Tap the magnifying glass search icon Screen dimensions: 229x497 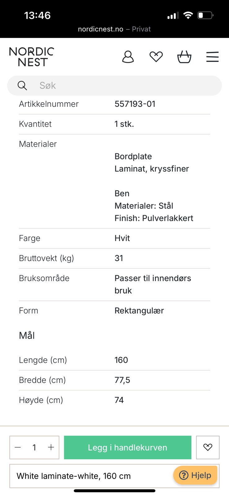(22, 85)
